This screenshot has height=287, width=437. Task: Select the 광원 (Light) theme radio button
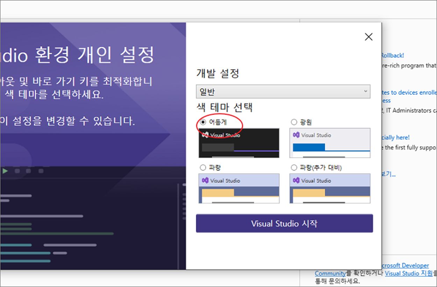pyautogui.click(x=294, y=122)
